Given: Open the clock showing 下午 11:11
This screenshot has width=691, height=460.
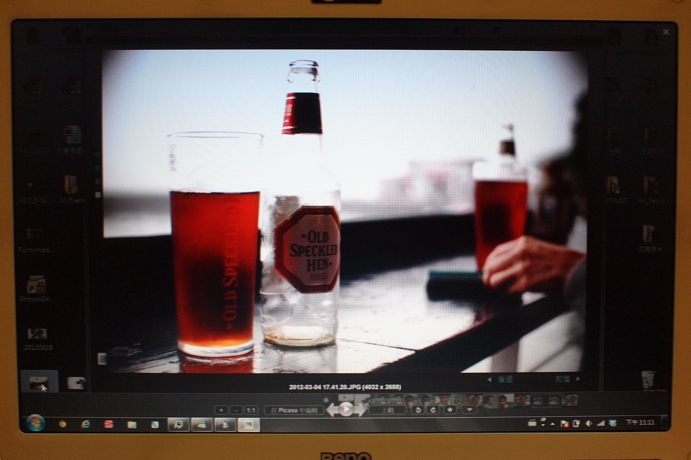Looking at the screenshot, I should click(640, 422).
